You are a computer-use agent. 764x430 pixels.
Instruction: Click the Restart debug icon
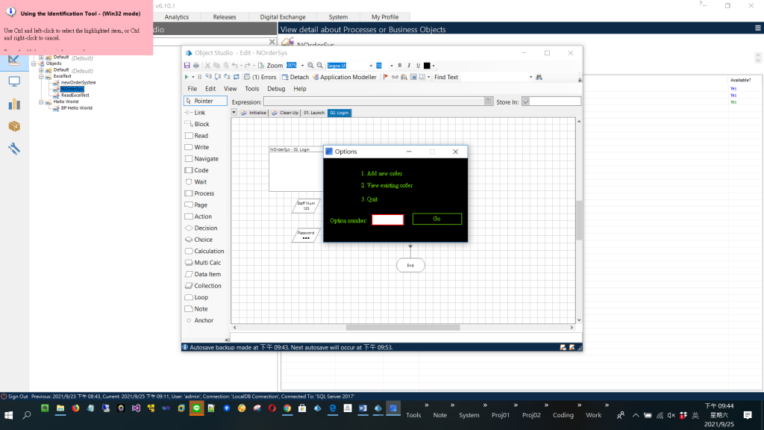pyautogui.click(x=237, y=77)
